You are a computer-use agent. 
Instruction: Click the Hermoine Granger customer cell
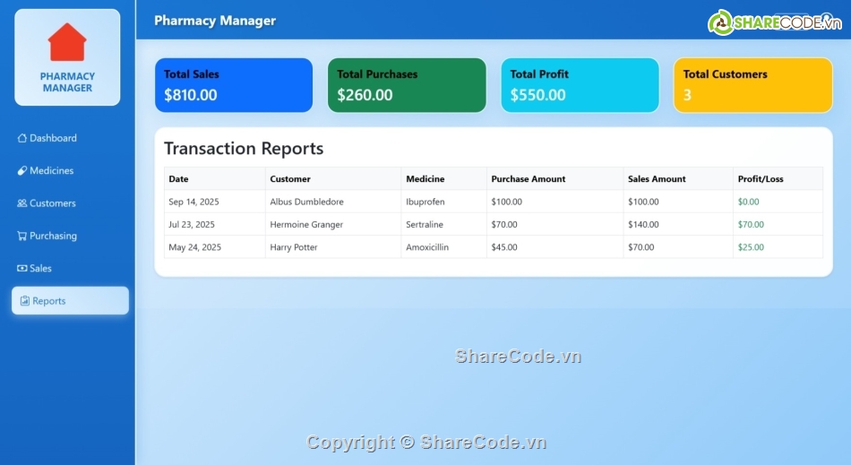point(306,225)
